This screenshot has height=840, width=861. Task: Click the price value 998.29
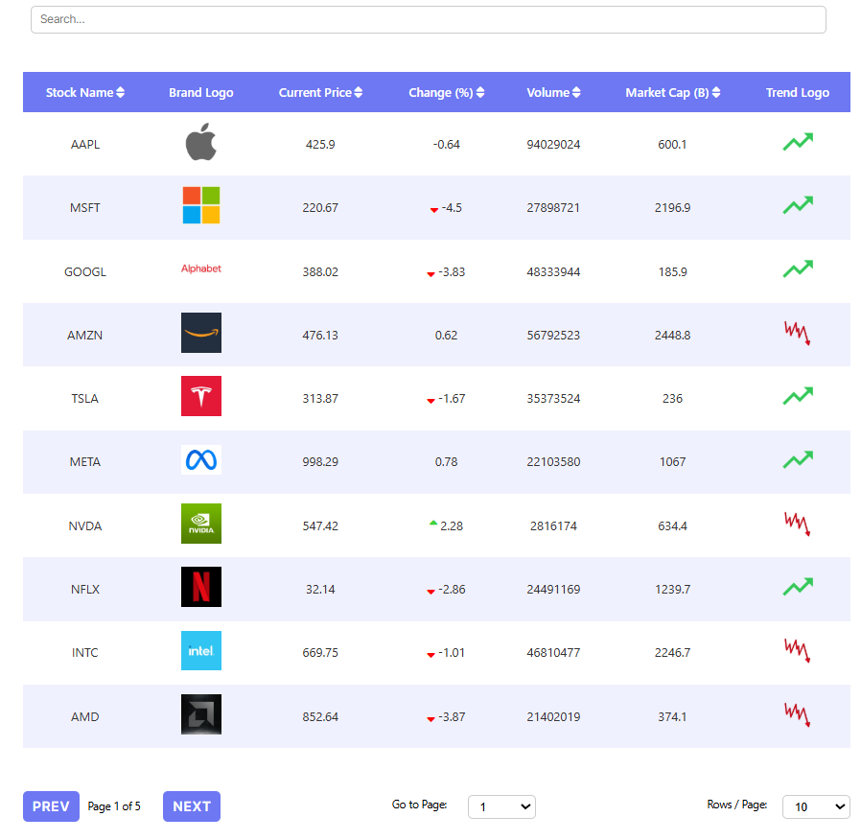tap(320, 462)
